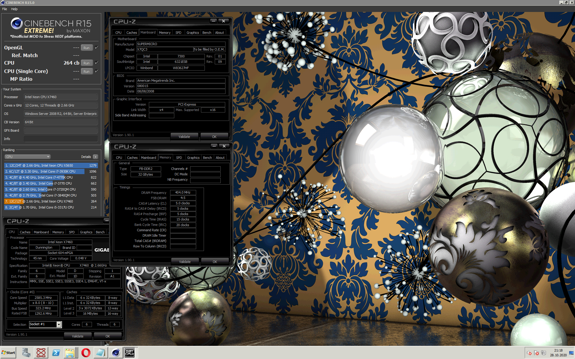The image size is (575, 359).
Task: Open Memory tab in bottom-left CPU-Z window
Action: 58,232
